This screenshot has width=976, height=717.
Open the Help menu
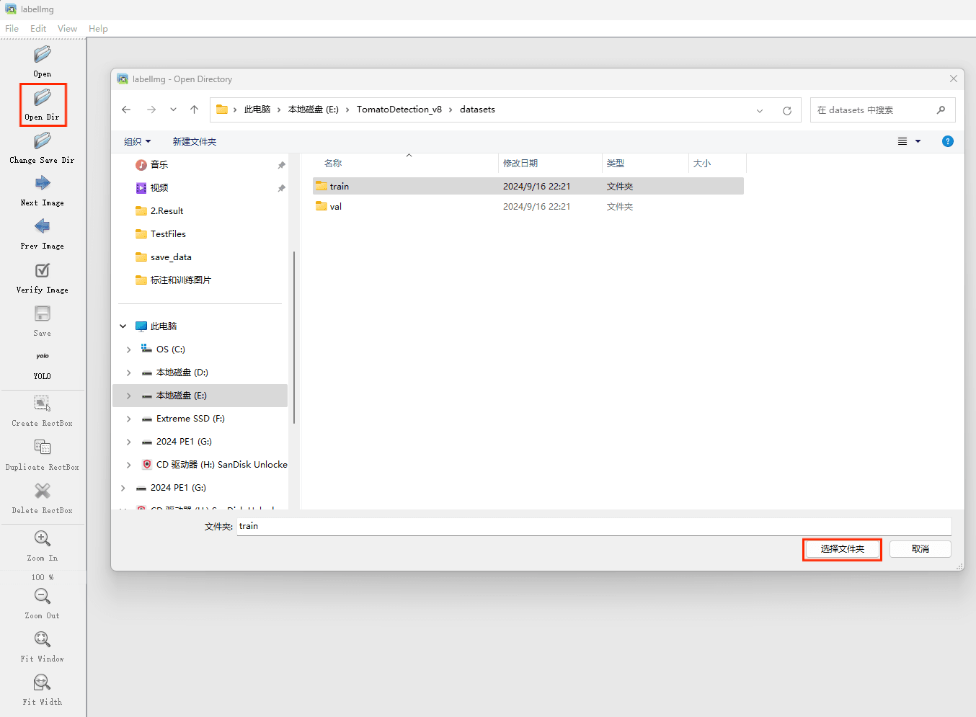98,29
